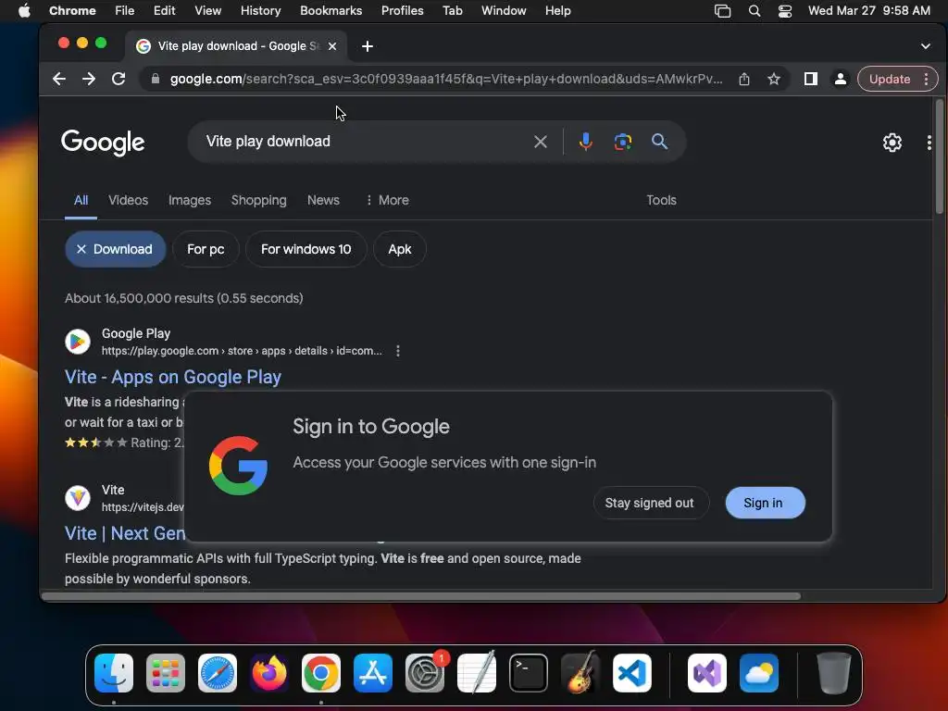948x711 pixels.
Task: Open Vite - Apps on Google Play result
Action: click(173, 378)
